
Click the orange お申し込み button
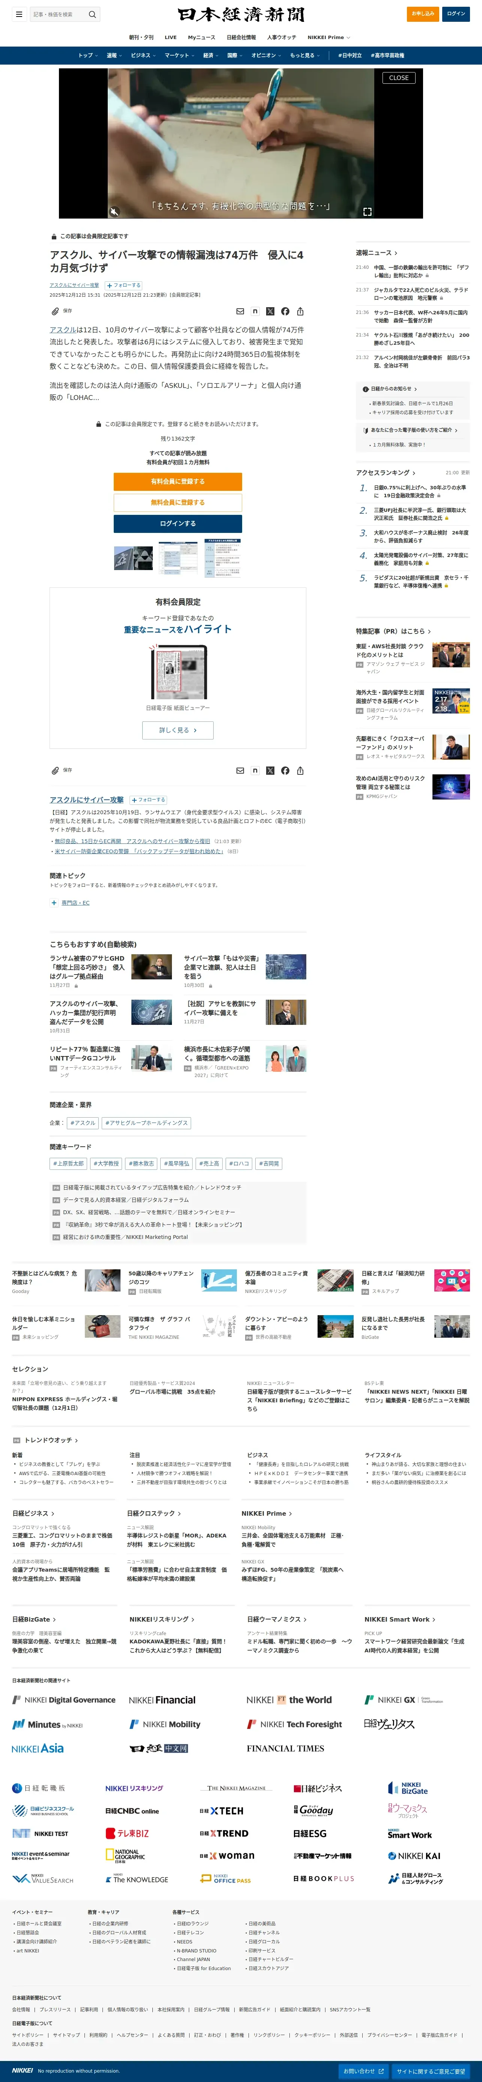pos(422,14)
